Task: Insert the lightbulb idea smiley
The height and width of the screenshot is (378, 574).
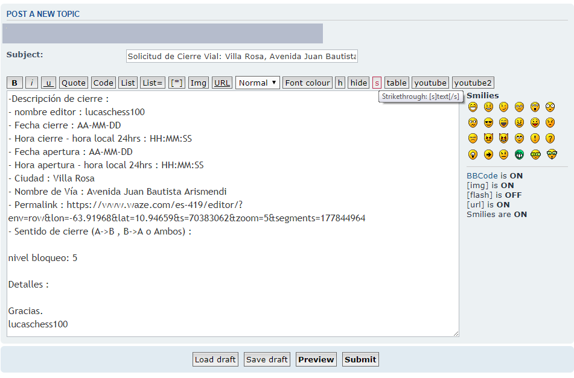Action: tap(473, 154)
